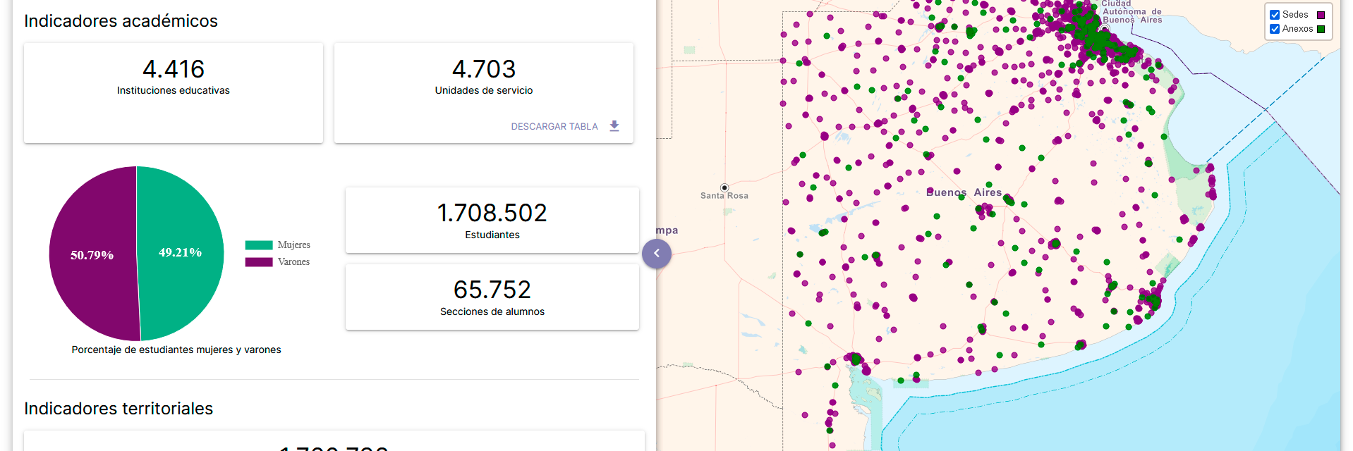Screen dimensions: 1353x451
Task: Click the Buenos Aires province label on the map
Action: pos(963,192)
